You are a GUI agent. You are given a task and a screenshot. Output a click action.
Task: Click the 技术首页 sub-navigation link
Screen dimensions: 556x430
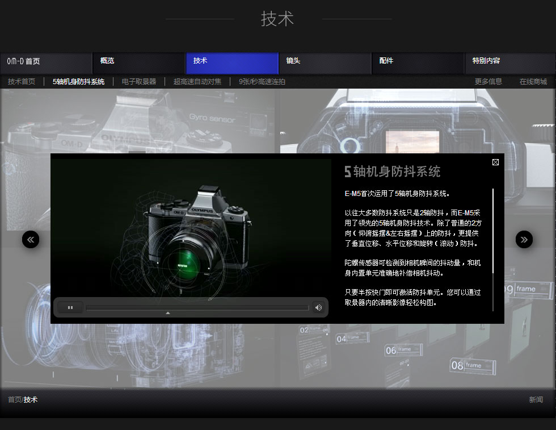point(22,82)
